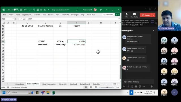Open Customize Quick Access Toolbar dropdown
Screen dimensions: 181x102
[x=48, y=10]
